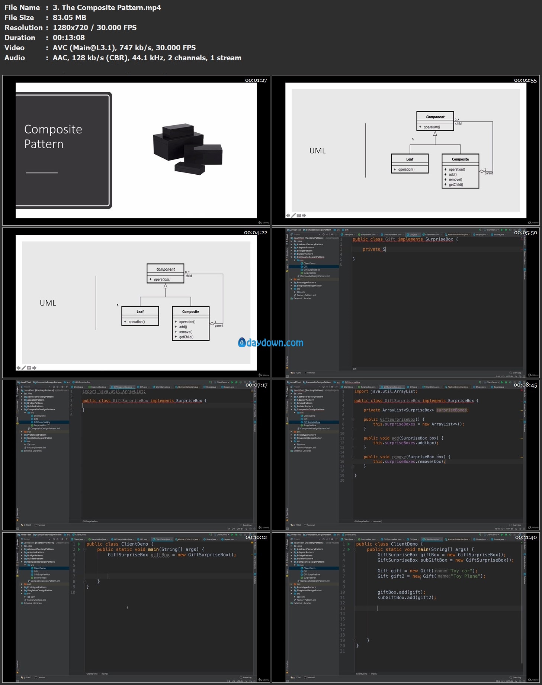Click the "Toy car" string in the 00:11:40 frame

(x=461, y=571)
